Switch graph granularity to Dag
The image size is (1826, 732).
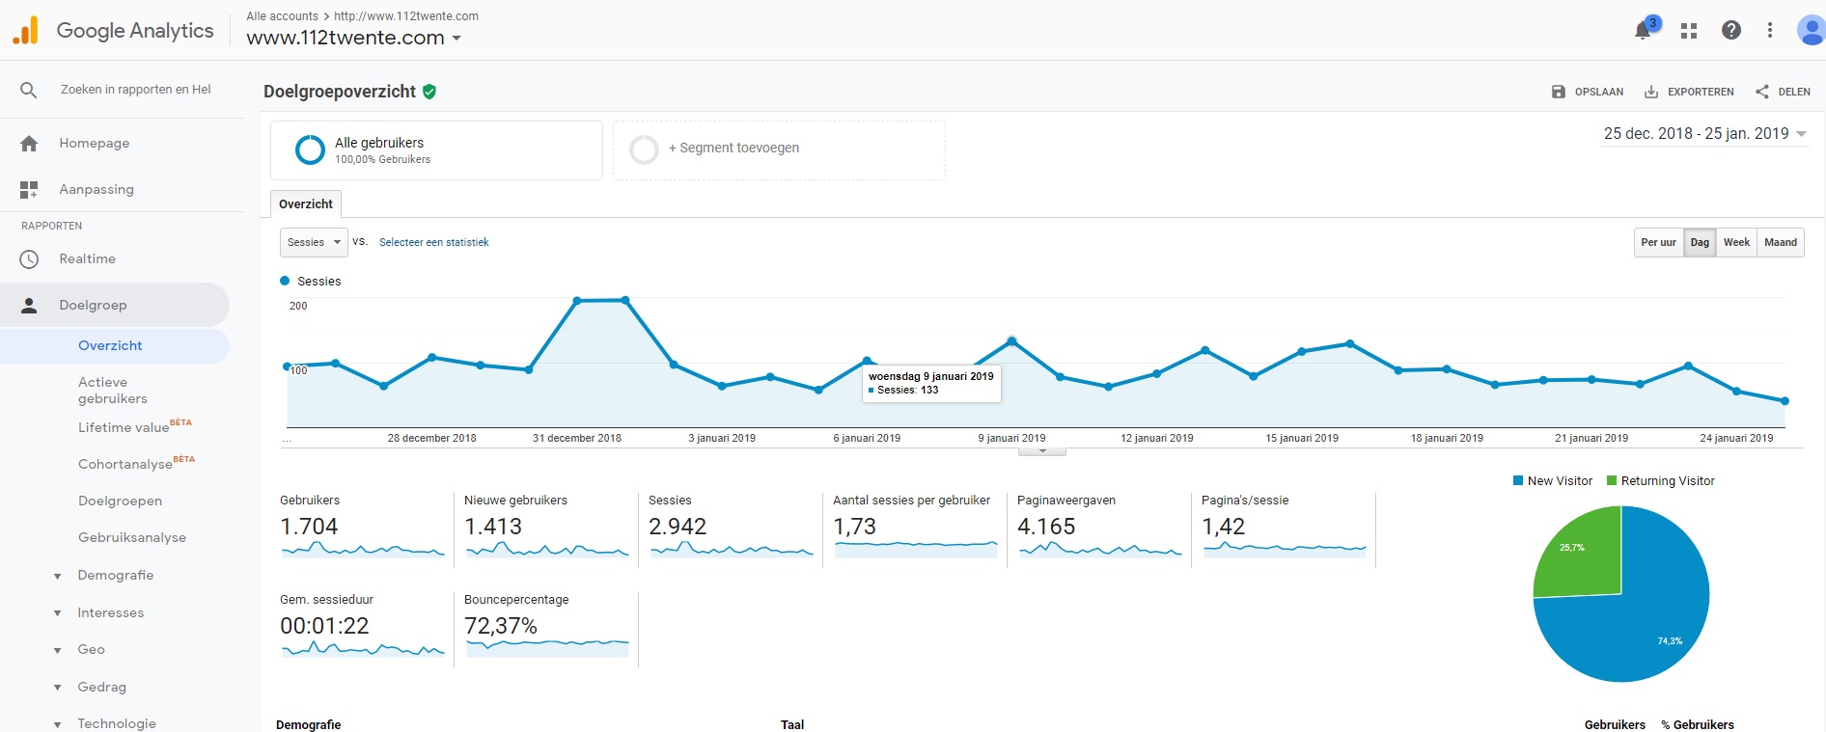[x=1700, y=242]
